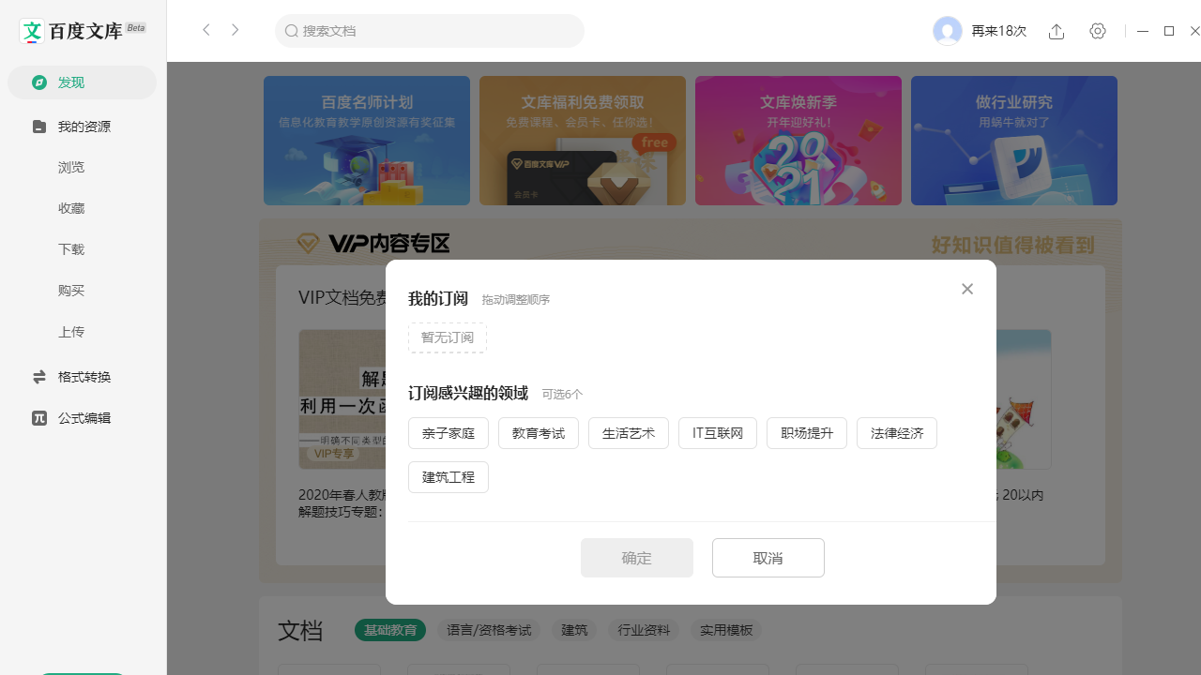Open the settings gear
The image size is (1201, 675).
click(x=1098, y=31)
